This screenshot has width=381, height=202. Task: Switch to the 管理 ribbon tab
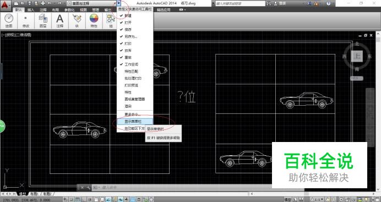(x=95, y=10)
